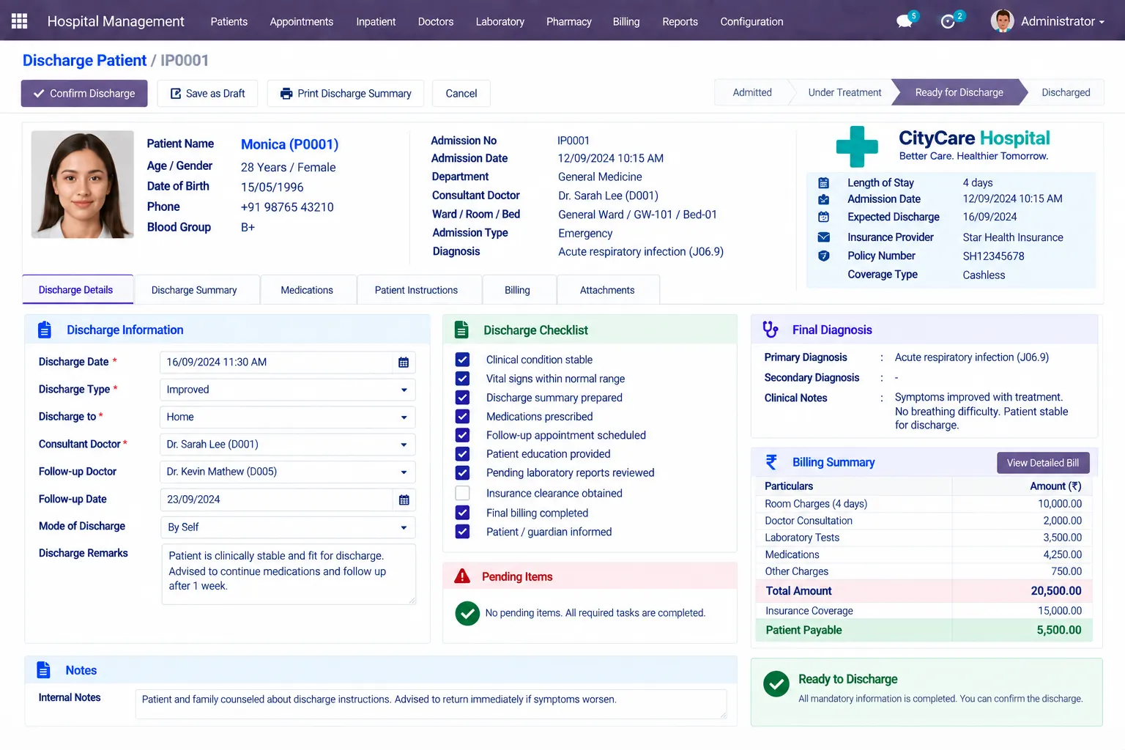This screenshot has width=1125, height=750.
Task: Click Print Discharge Summary button
Action: (346, 94)
